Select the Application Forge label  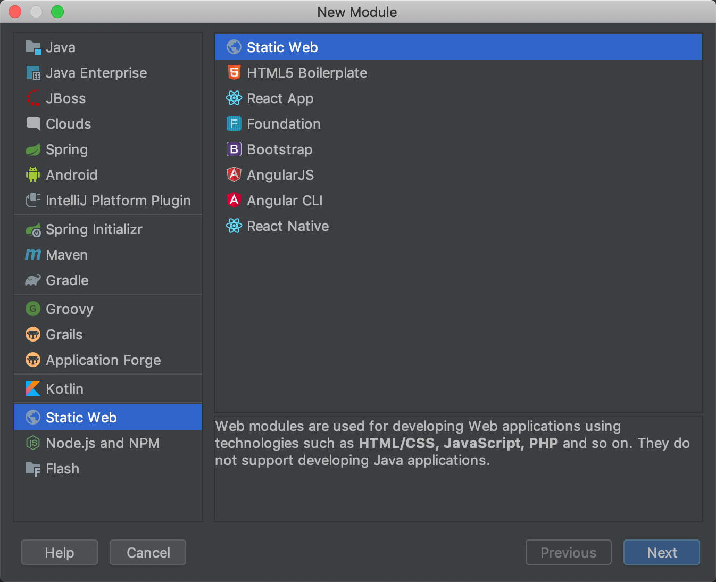[103, 361]
